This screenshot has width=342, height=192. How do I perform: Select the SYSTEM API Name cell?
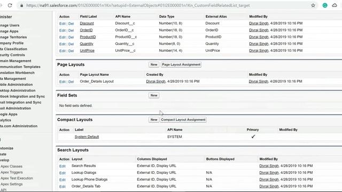tap(175, 137)
